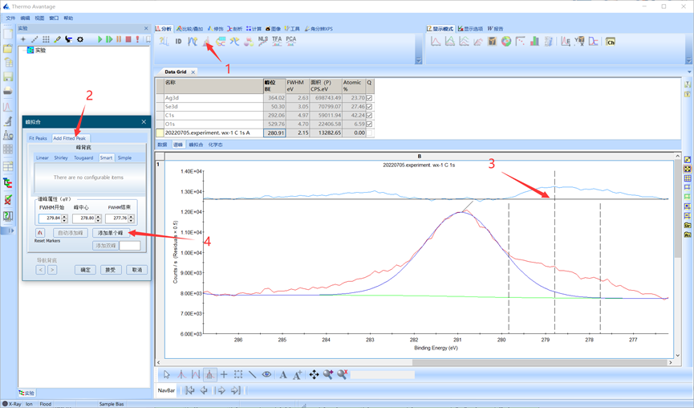The width and height of the screenshot is (694, 408).
Task: Switch to the Add Fitted Peak tab
Action: tap(70, 138)
